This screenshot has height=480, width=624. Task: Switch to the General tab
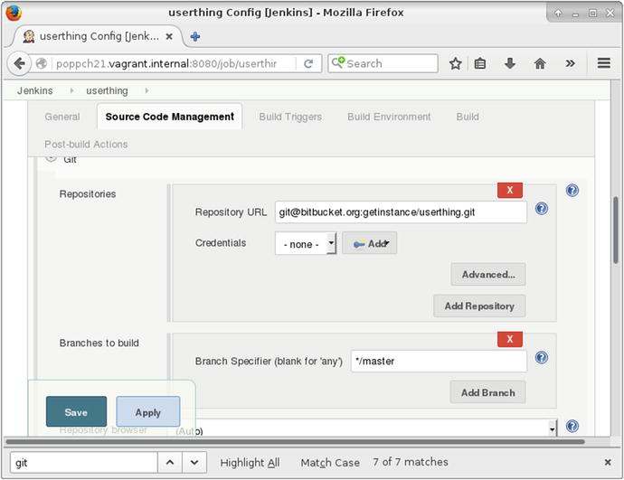62,117
